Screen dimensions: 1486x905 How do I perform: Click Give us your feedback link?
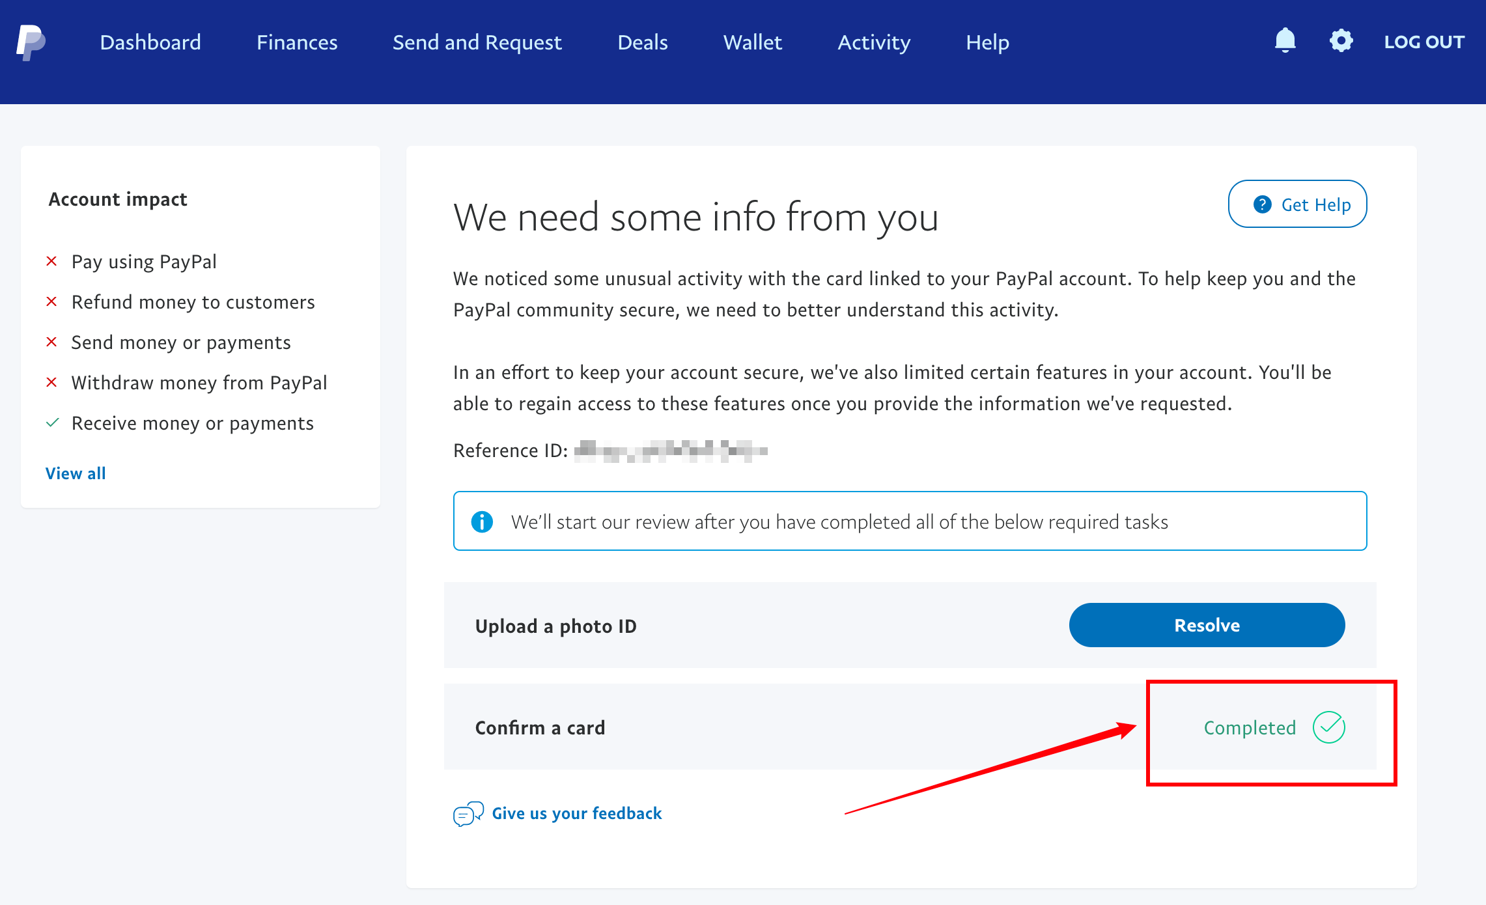576,813
